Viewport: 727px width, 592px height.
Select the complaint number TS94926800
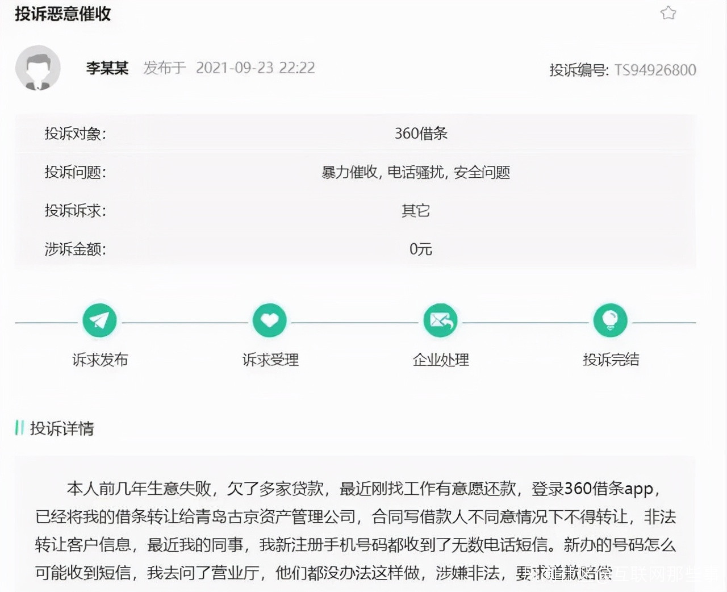(655, 70)
